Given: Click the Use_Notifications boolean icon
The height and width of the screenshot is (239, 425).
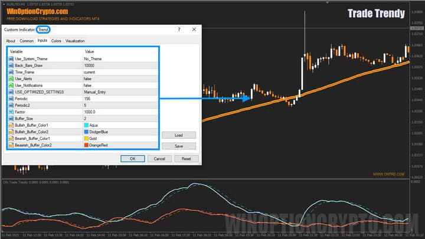Looking at the screenshot, I should 11,85.
